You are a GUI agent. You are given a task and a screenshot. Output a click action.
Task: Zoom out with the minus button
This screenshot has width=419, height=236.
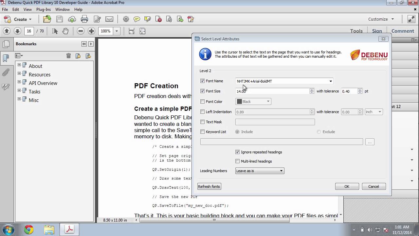coord(81,31)
